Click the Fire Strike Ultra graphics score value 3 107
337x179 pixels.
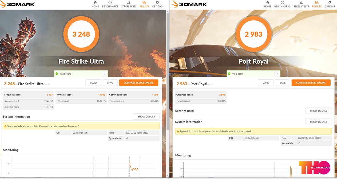click(x=50, y=95)
